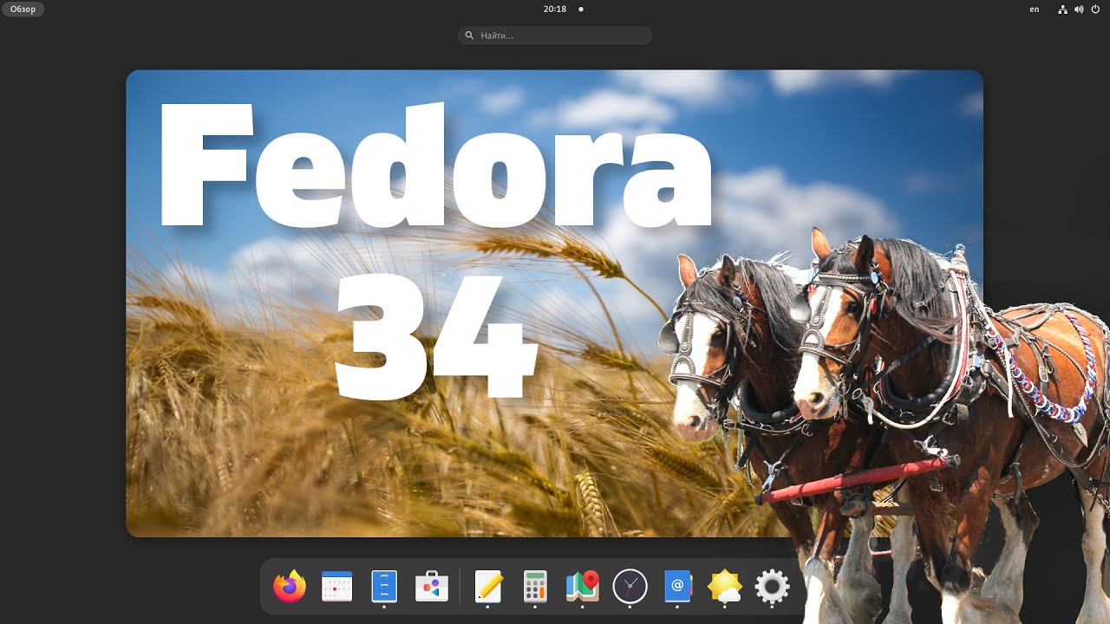
Task: Open Firefox from the dash
Action: tap(290, 587)
